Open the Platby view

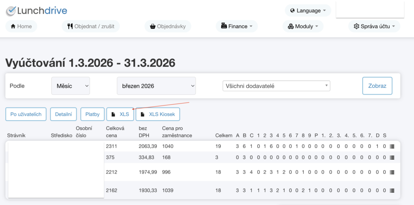92,114
